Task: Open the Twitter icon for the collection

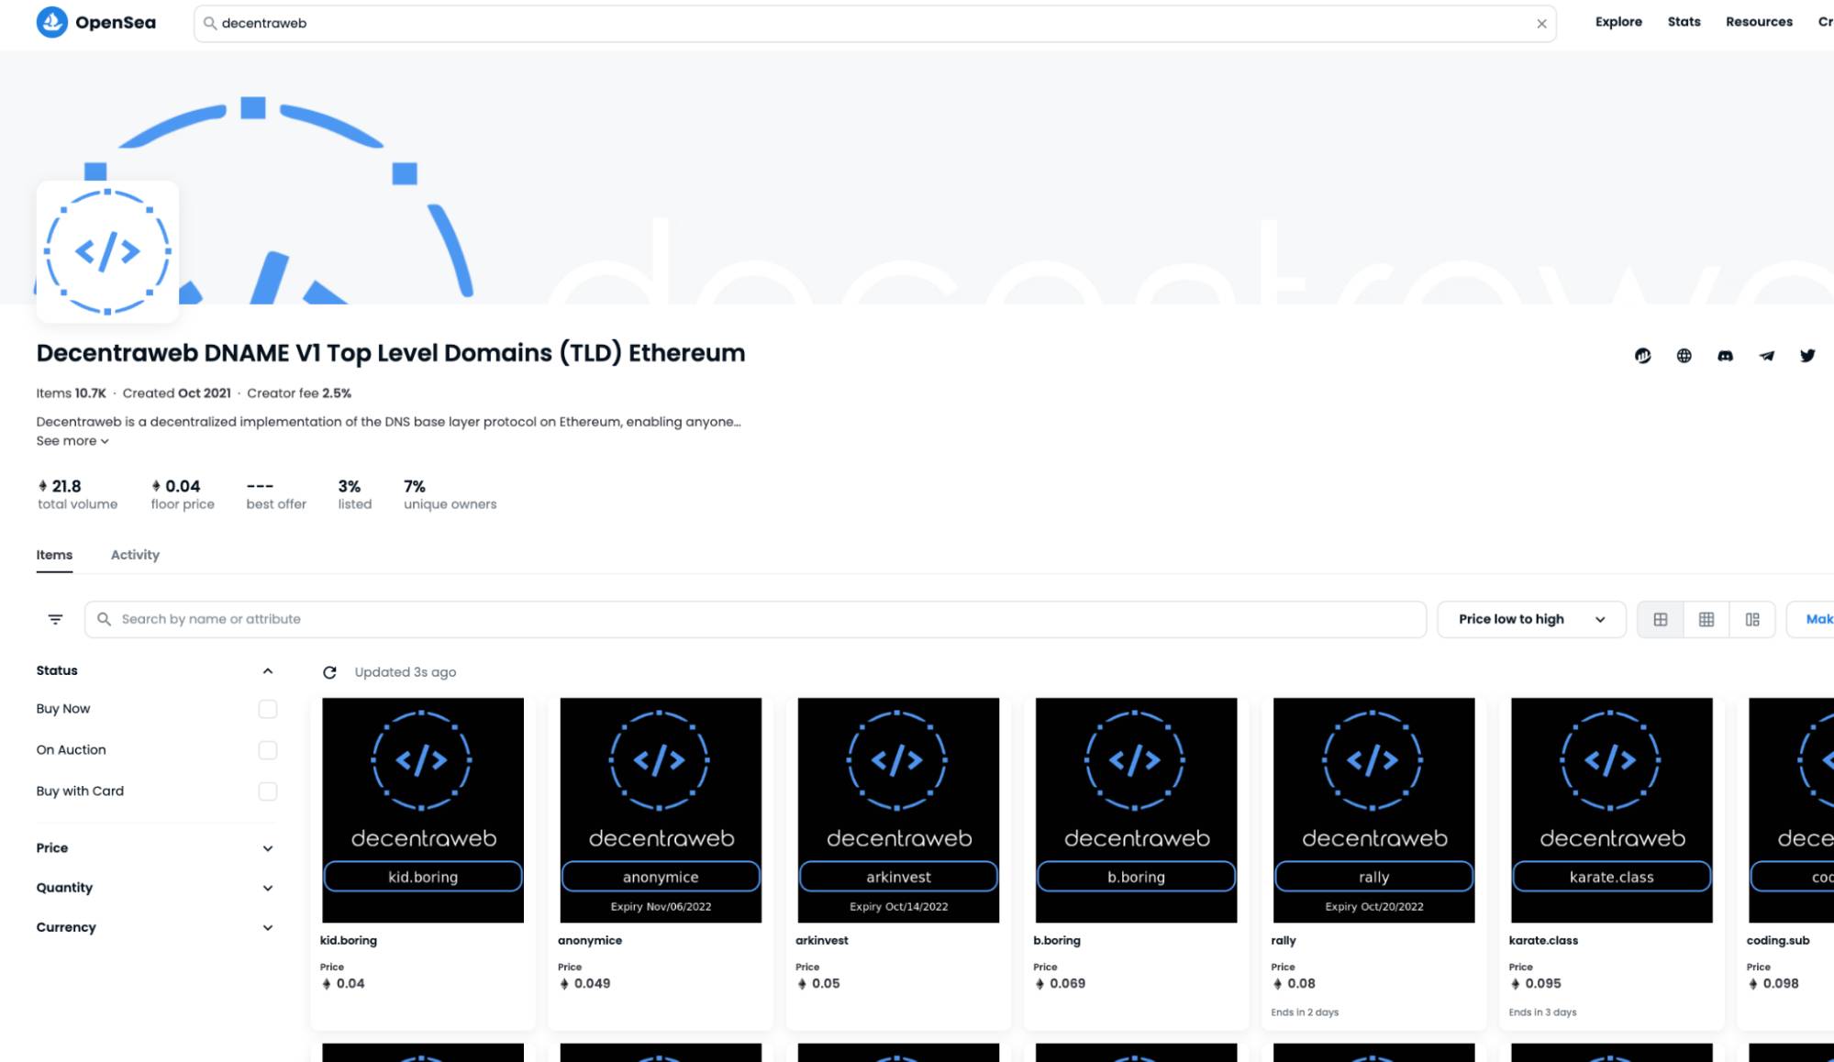Action: (x=1806, y=356)
